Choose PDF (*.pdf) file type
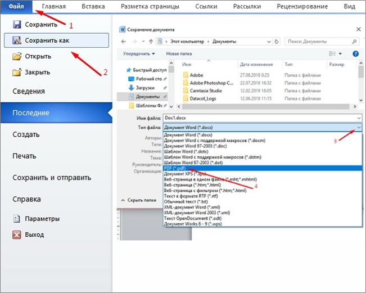The height and width of the screenshot is (293, 366). (x=263, y=168)
